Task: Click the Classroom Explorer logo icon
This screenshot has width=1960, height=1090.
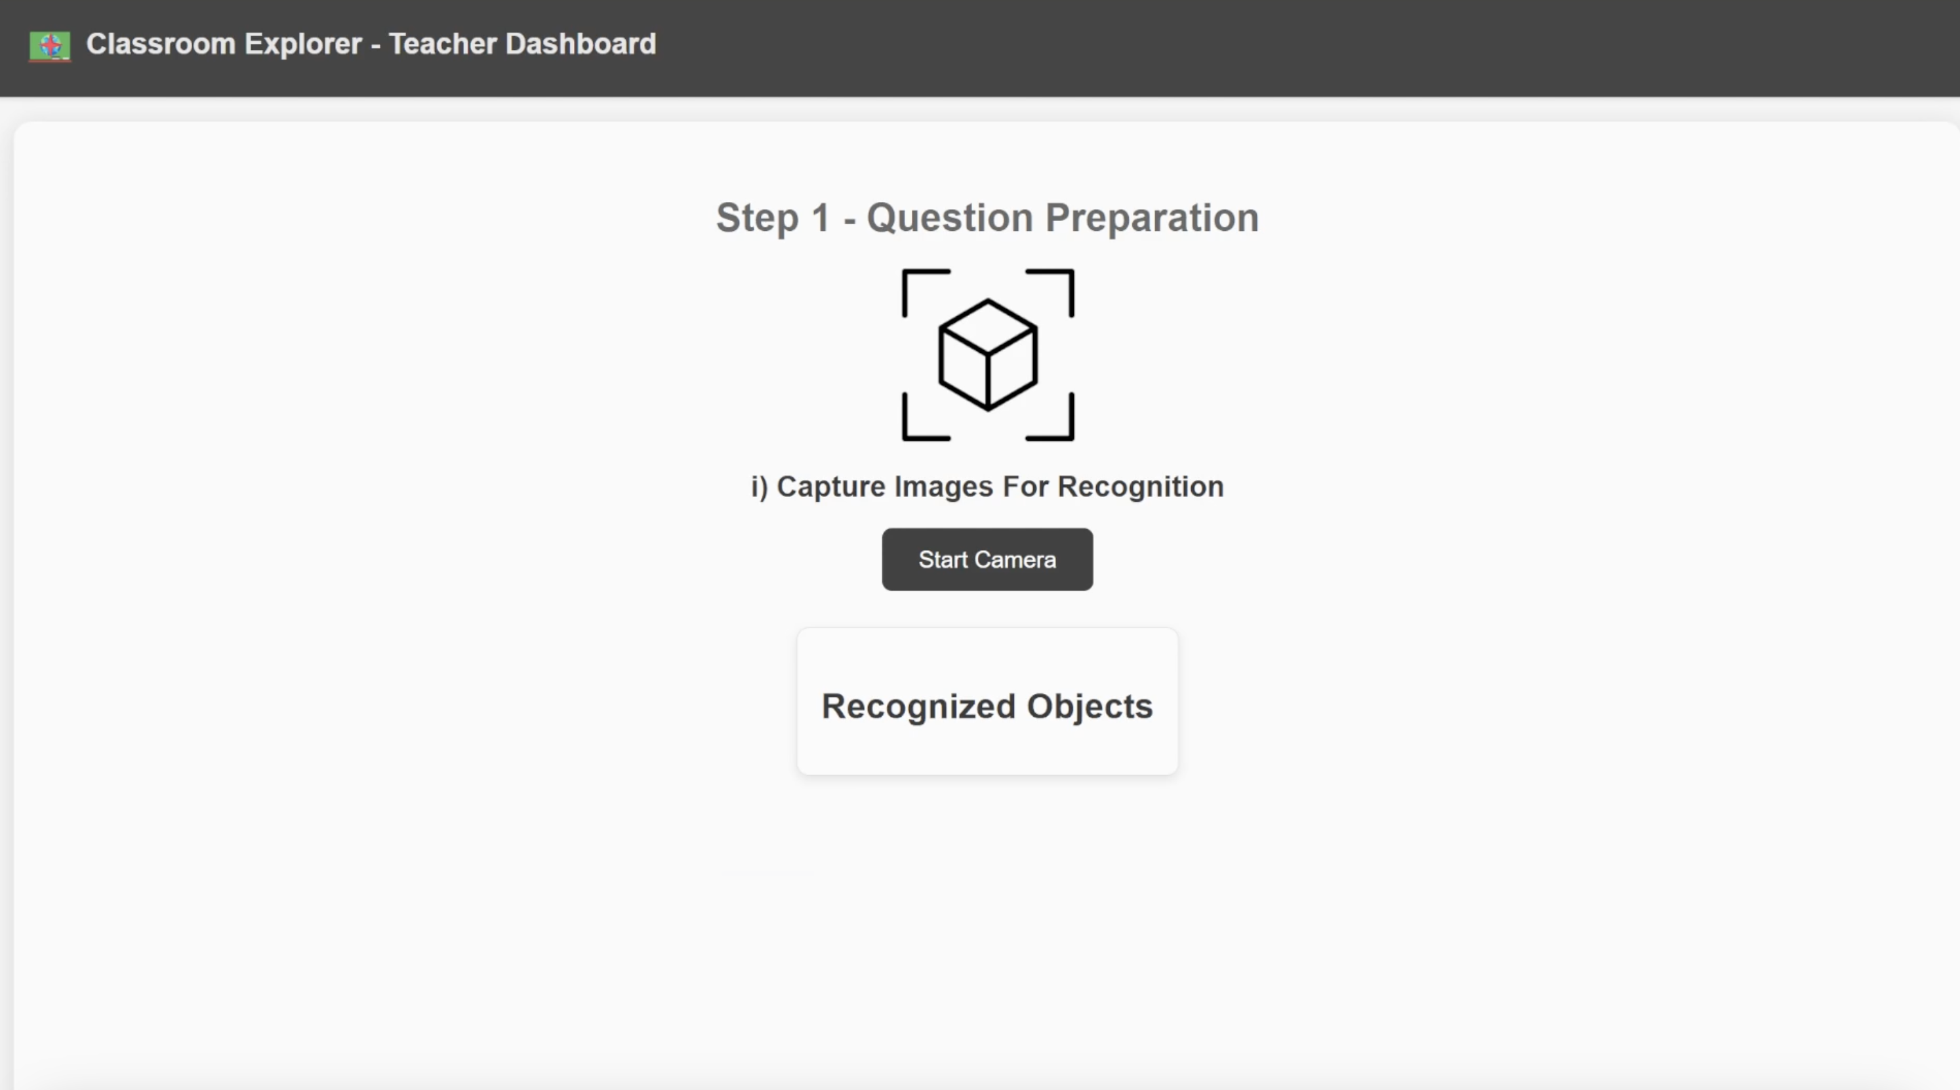Action: click(49, 46)
